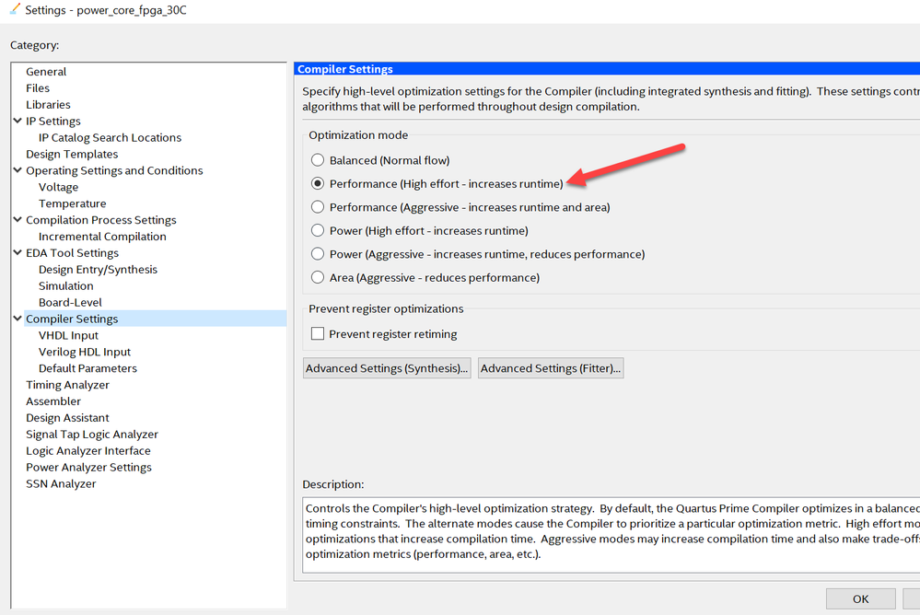Viewport: 920px width, 615px height.
Task: Select Power (High effort) radio button
Action: [x=318, y=230]
